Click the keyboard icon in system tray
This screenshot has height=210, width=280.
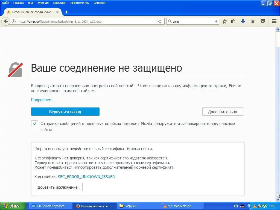[x=242, y=206]
